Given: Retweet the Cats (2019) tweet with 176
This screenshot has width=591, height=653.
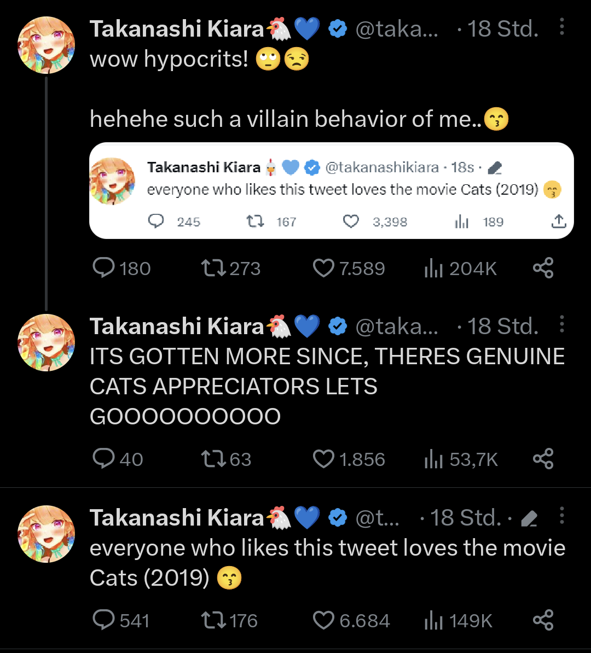Looking at the screenshot, I should pyautogui.click(x=229, y=620).
